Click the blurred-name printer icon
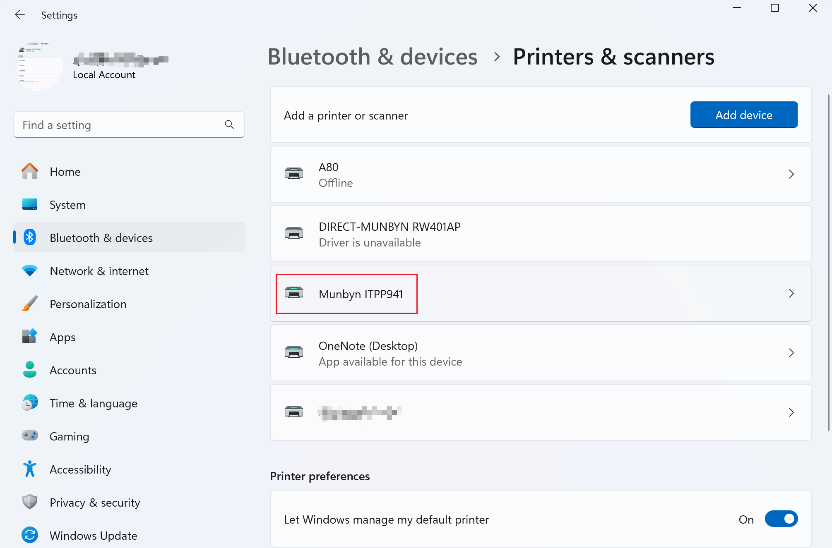The width and height of the screenshot is (832, 548). click(294, 412)
